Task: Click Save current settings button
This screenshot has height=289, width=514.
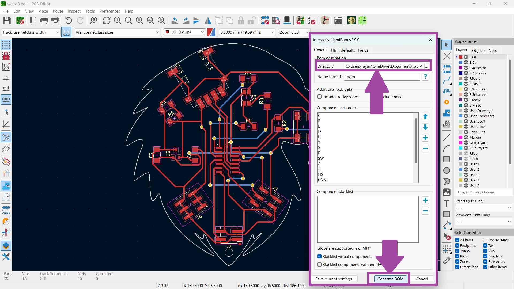Action: (335, 279)
